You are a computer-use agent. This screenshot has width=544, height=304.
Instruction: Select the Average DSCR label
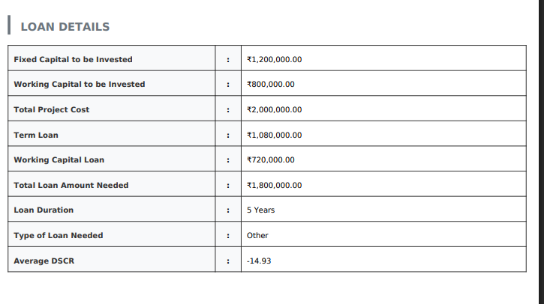[45, 261]
